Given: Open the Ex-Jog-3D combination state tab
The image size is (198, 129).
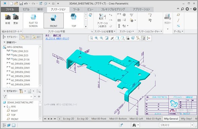Looking at the screenshot, I should click(x=83, y=119).
